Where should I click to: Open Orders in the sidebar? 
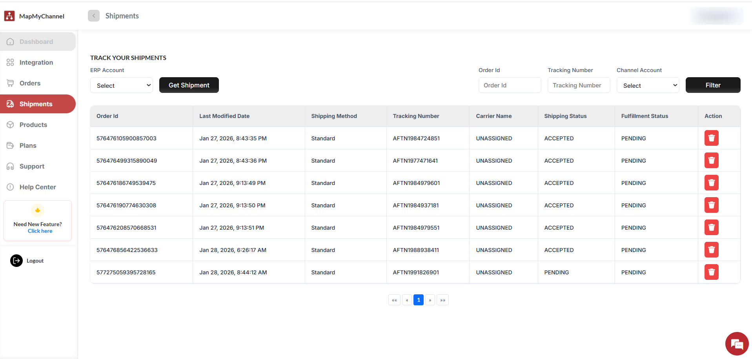(x=30, y=83)
